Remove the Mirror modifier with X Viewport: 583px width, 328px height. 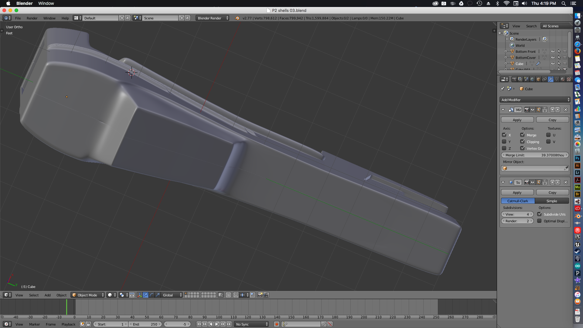tap(565, 110)
